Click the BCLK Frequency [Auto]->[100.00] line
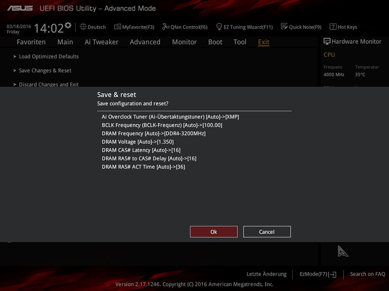The width and height of the screenshot is (389, 291). click(x=162, y=125)
